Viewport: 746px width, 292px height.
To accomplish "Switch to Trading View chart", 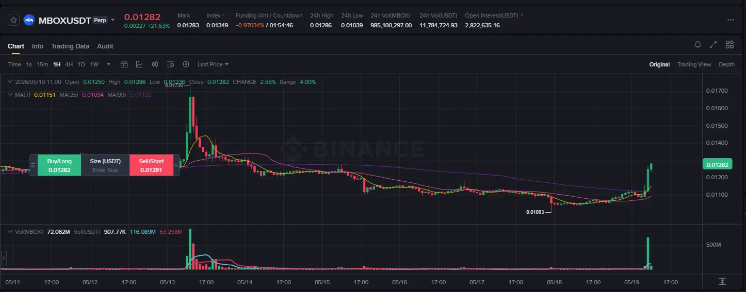I will pyautogui.click(x=694, y=64).
